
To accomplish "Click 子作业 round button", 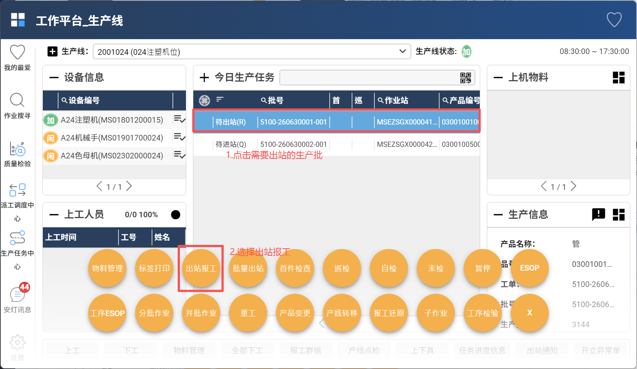I will [x=436, y=313].
